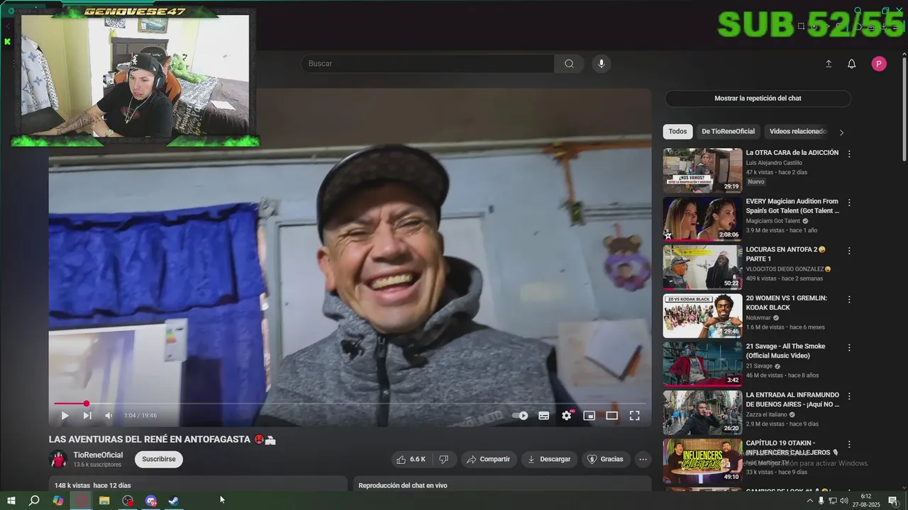Click the Compartir share button
The height and width of the screenshot is (510, 908).
pos(489,459)
